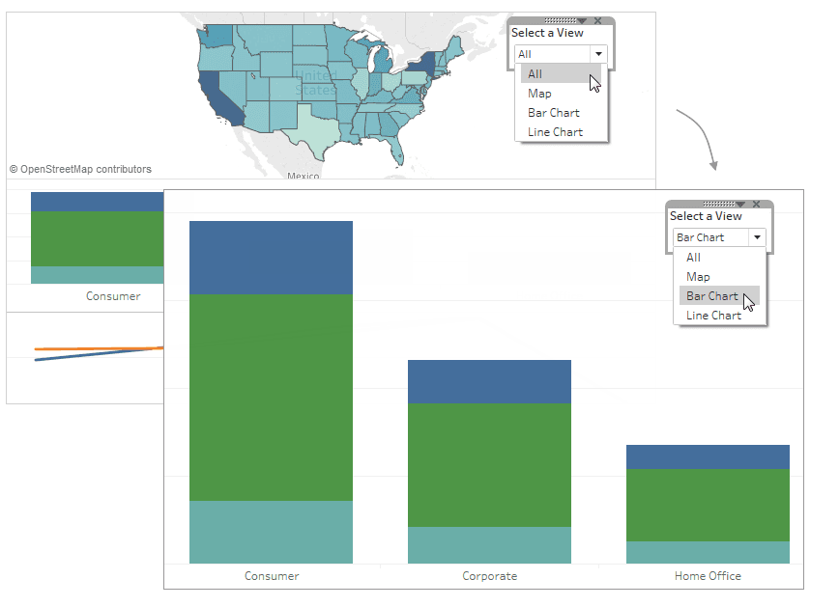Open the lower parameter card's triangle menu
This screenshot has width=839, height=607.
pyautogui.click(x=740, y=205)
